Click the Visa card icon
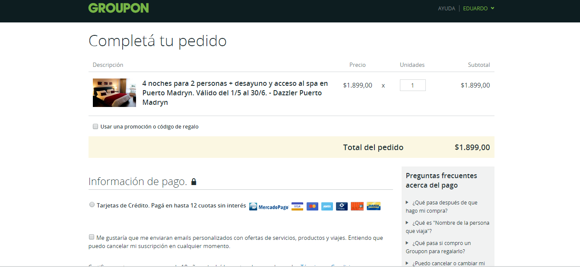Screen dimensions: 580x267 [x=297, y=206]
